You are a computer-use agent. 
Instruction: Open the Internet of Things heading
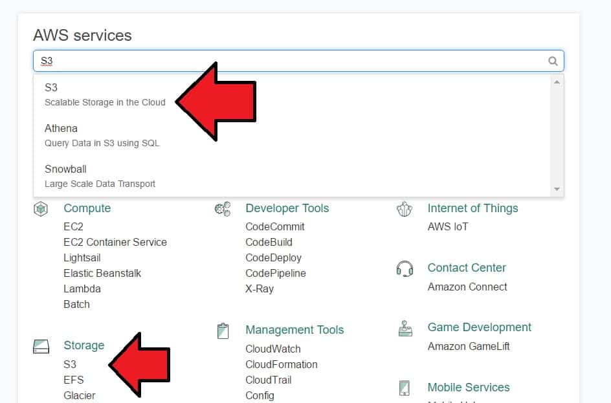tap(472, 208)
